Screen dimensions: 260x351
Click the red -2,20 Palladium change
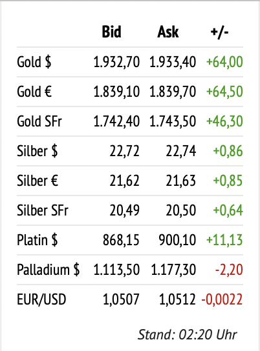coord(229,270)
